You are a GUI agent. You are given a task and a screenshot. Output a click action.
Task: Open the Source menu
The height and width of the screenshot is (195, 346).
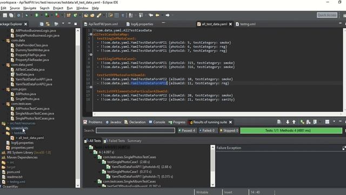point(15,8)
